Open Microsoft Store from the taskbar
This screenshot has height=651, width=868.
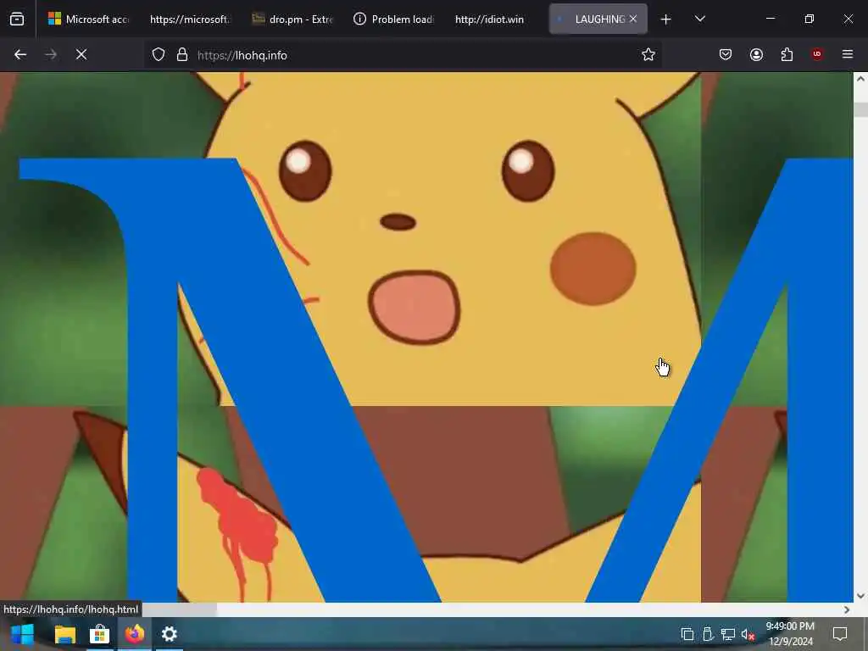100,634
